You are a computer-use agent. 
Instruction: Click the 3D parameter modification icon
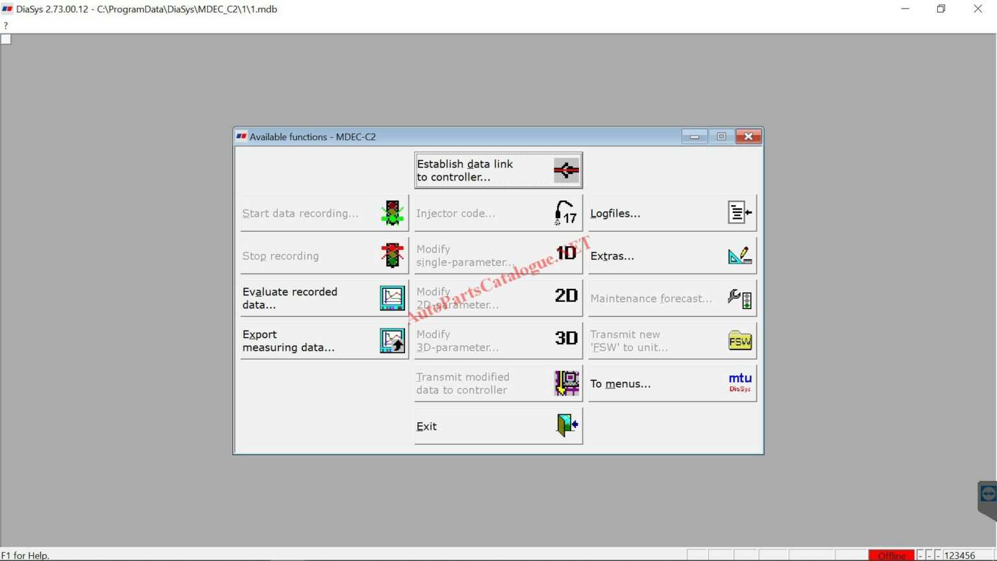click(565, 338)
